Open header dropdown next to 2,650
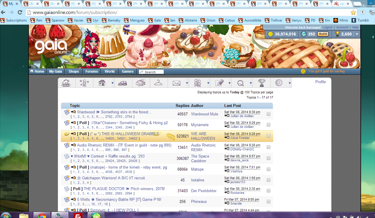The width and height of the screenshot is (375, 218). point(357,34)
